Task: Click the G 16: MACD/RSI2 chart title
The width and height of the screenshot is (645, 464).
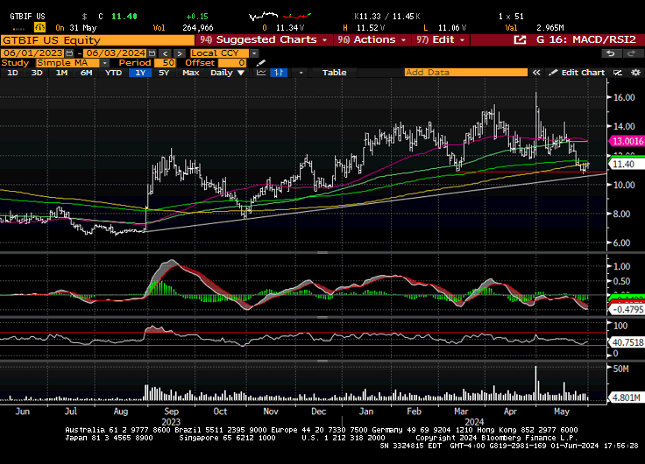Action: tap(586, 40)
